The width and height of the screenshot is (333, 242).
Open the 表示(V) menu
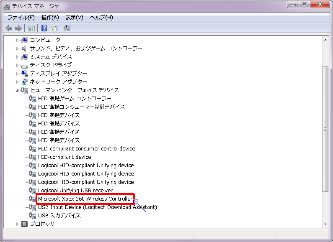pos(74,18)
